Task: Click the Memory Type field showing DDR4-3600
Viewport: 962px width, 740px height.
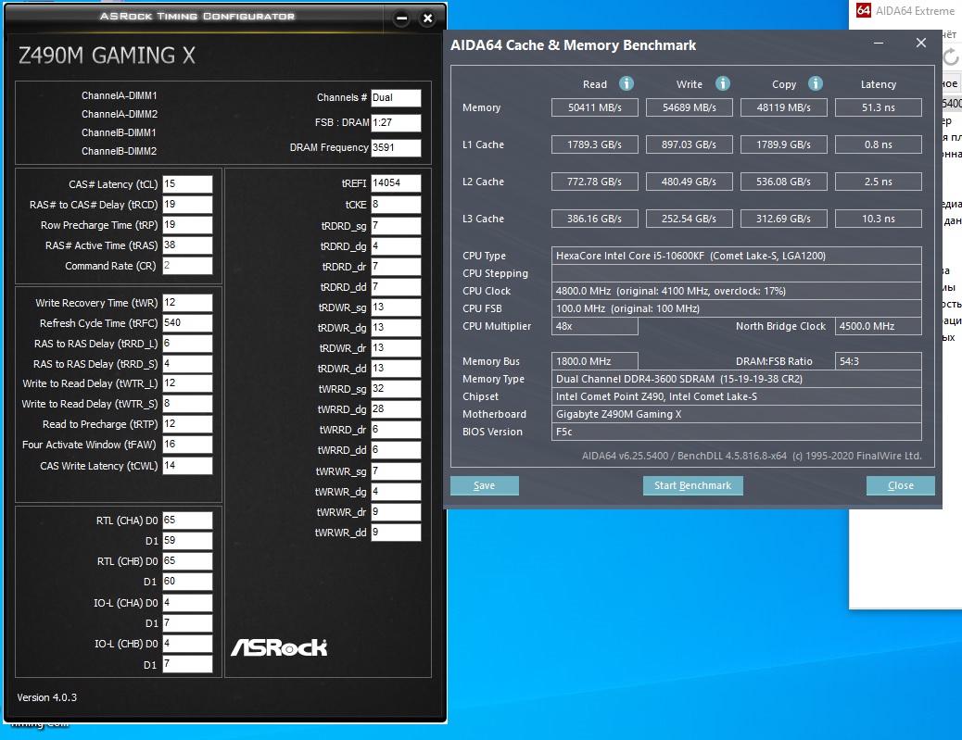Action: [x=737, y=379]
